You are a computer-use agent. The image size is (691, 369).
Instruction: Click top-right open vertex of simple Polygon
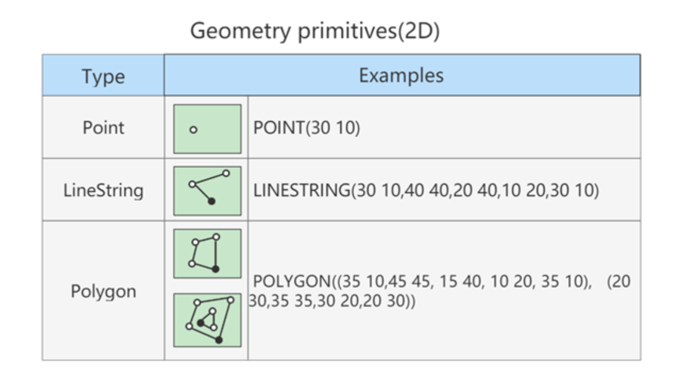pyautogui.click(x=216, y=237)
